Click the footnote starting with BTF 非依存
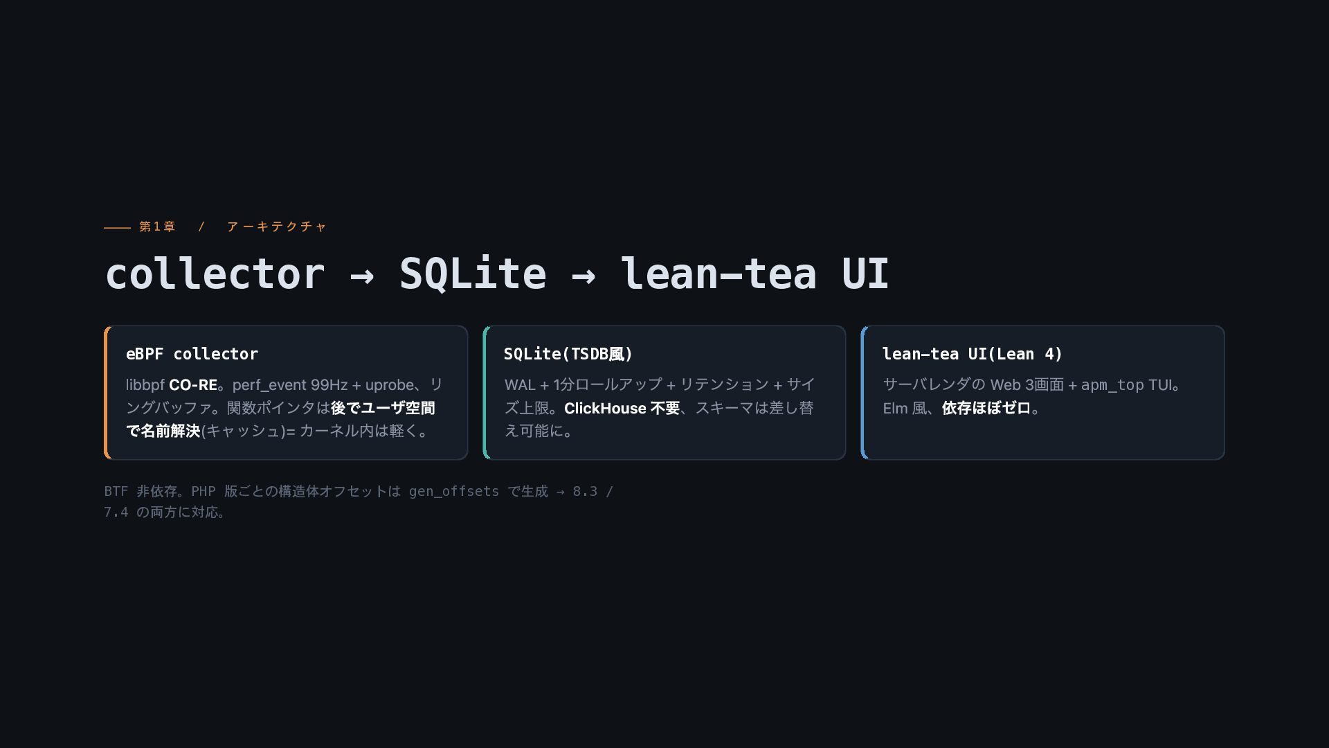 pos(359,501)
